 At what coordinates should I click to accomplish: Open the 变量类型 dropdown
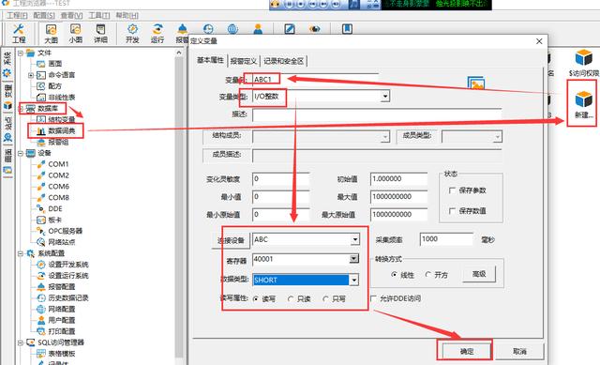click(385, 97)
